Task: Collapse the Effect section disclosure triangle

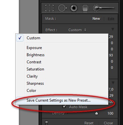Action: click(113, 29)
